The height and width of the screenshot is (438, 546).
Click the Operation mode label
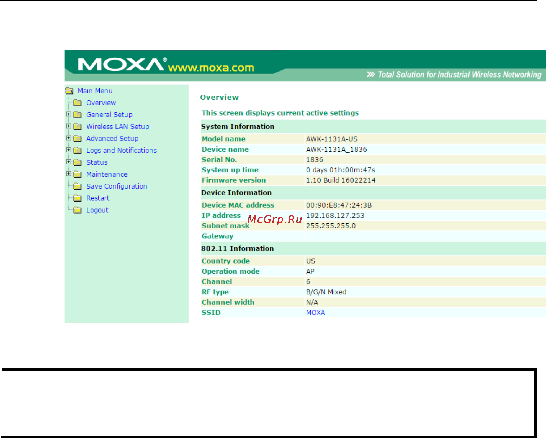[230, 271]
